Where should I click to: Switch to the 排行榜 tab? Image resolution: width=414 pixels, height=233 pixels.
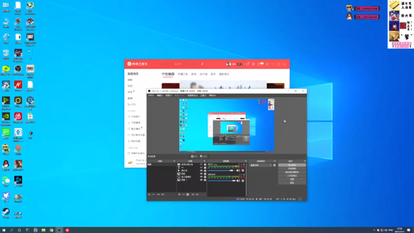click(x=204, y=74)
